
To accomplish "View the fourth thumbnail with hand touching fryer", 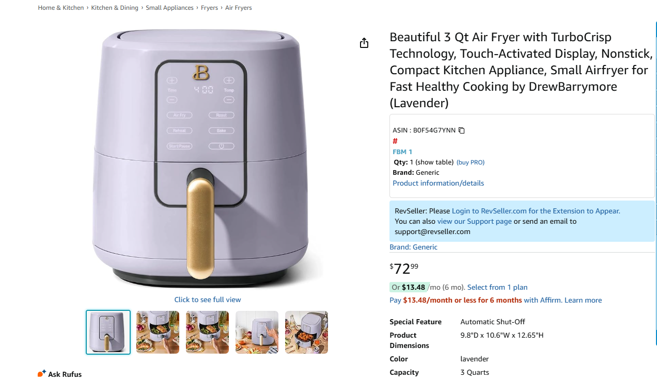I will tap(257, 333).
